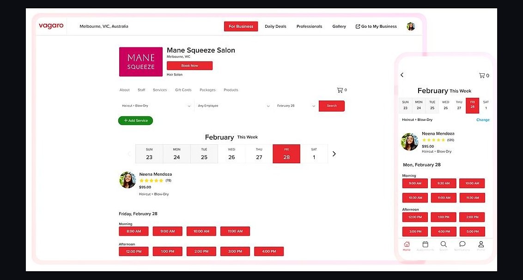This screenshot has width=523, height=280.
Task: Open Gallery in the top navigation
Action: pos(339,26)
